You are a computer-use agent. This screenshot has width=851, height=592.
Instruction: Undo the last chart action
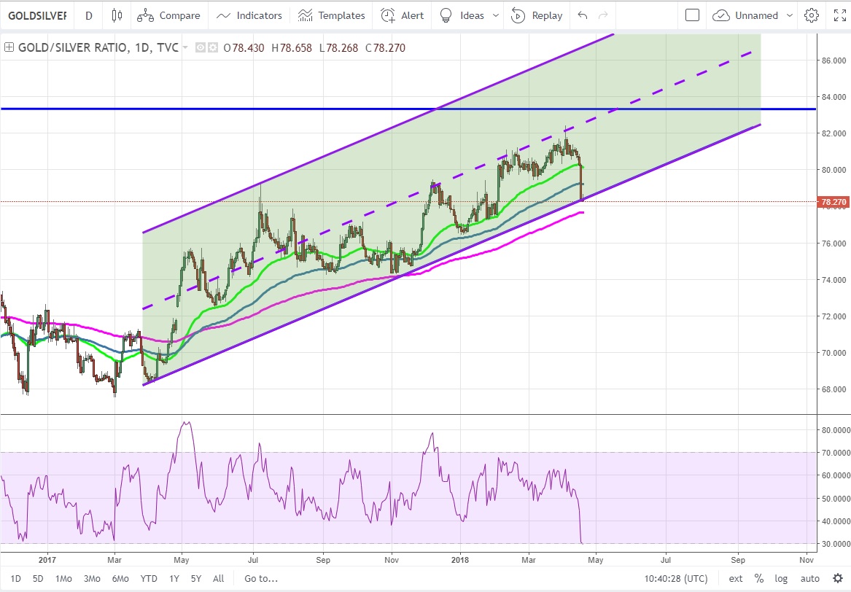(x=583, y=16)
